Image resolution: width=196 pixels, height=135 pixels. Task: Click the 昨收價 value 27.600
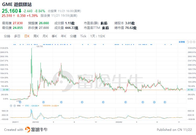[44, 28]
